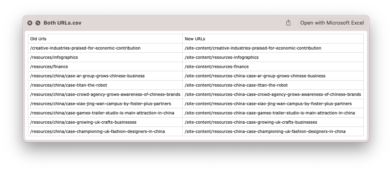This screenshot has height=172, width=392.
Task: Select old URL for creative-industries-praised row
Action: (85, 48)
